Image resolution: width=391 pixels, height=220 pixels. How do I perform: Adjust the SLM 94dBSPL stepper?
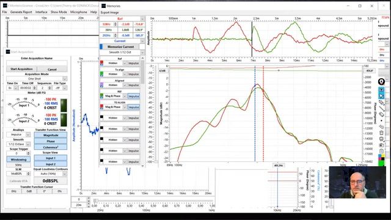click(x=28, y=174)
